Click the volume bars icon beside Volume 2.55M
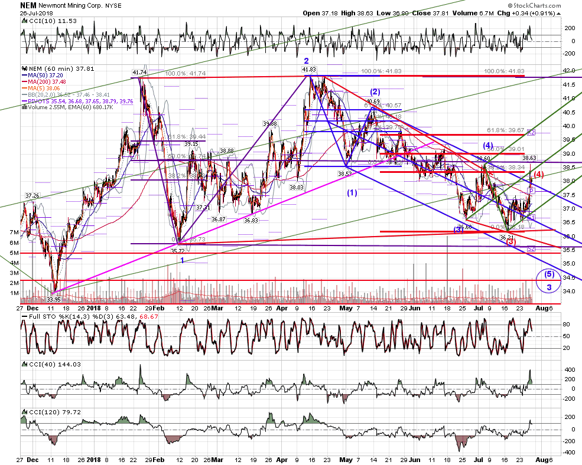Viewport: 582px width, 465px height. 24,107
